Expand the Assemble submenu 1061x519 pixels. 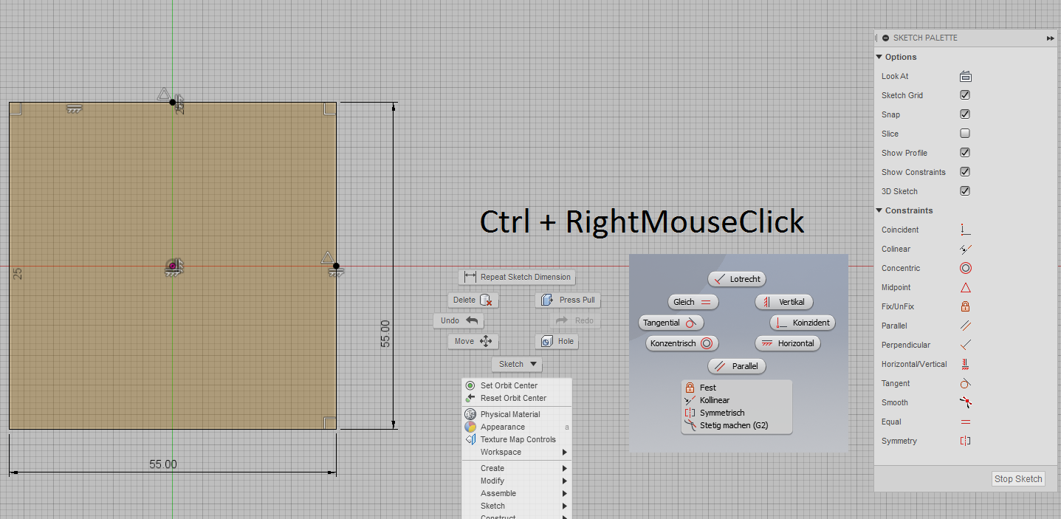point(516,493)
